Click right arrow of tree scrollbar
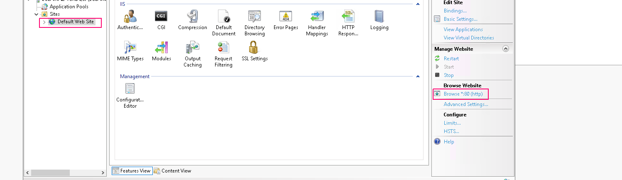This screenshot has width=622, height=180. pos(103,173)
